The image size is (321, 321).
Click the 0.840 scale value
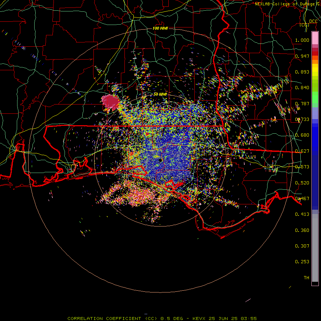302,87
